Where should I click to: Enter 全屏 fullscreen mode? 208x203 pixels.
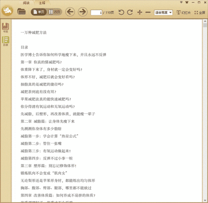coord(200,13)
